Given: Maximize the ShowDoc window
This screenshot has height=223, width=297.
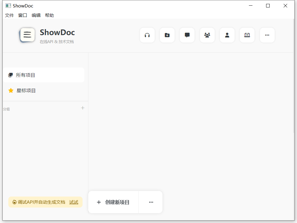Looking at the screenshot, I should point(268,6).
